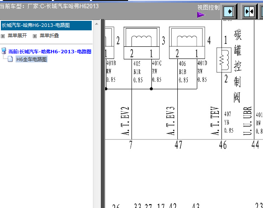
Task: Click the 长城汽车-哈弗H6-2013-电路图 blue header
Action: tap(46, 26)
